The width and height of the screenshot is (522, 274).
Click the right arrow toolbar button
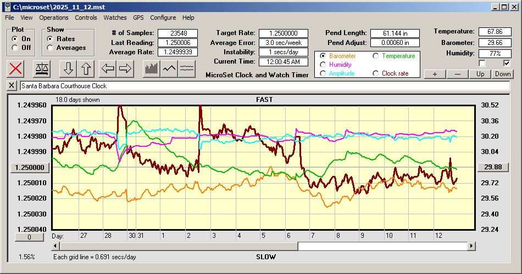click(125, 68)
